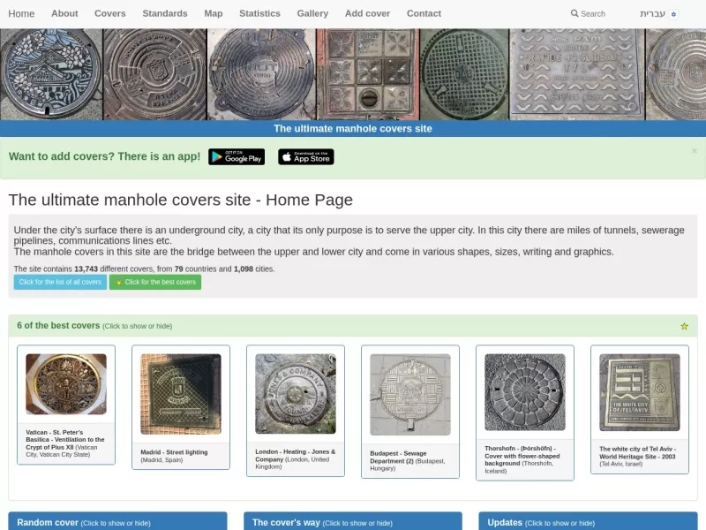Click the Madrid - Street lighting caption

point(174,456)
